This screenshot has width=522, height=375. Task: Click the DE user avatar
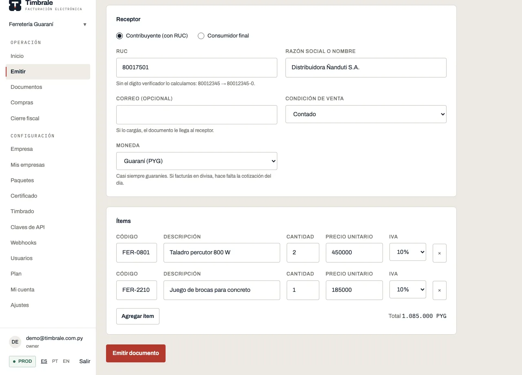point(15,342)
